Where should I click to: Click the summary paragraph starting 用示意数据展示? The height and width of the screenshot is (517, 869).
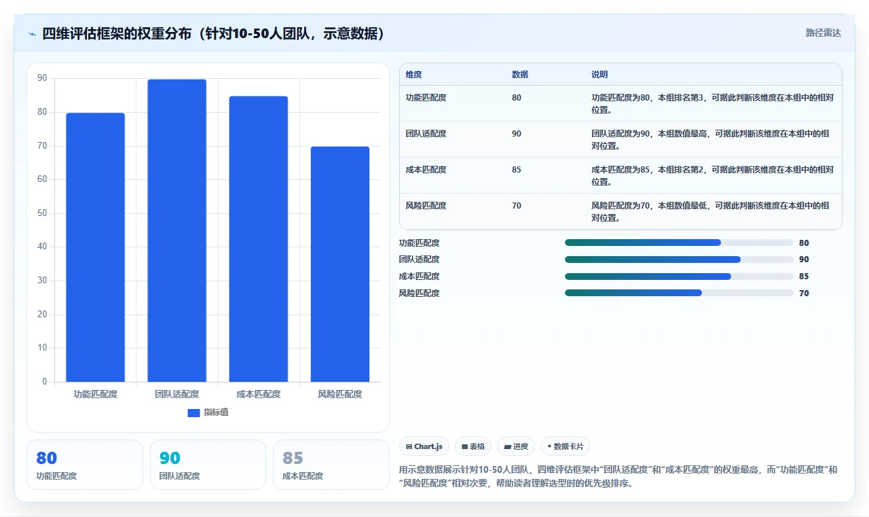point(618,477)
